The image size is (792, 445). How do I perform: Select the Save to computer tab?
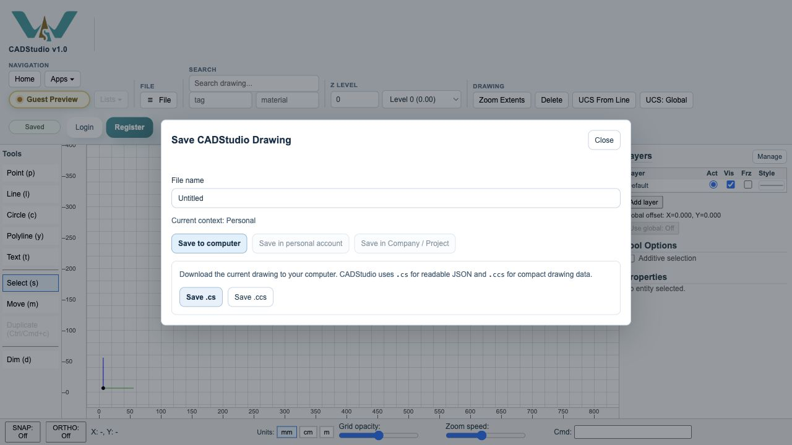click(209, 244)
